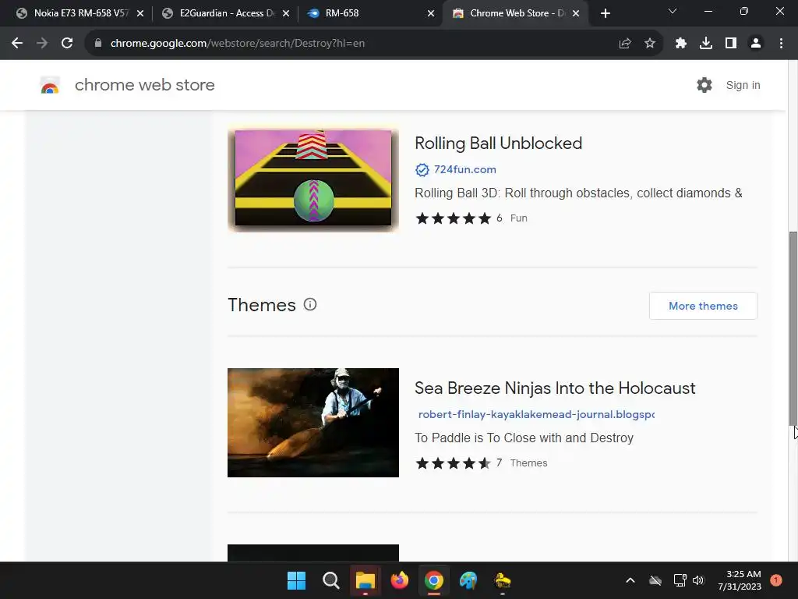This screenshot has width=798, height=599.
Task: Bookmark this tab with star icon
Action: (650, 44)
